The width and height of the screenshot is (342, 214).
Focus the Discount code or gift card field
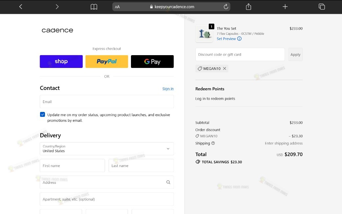point(240,54)
